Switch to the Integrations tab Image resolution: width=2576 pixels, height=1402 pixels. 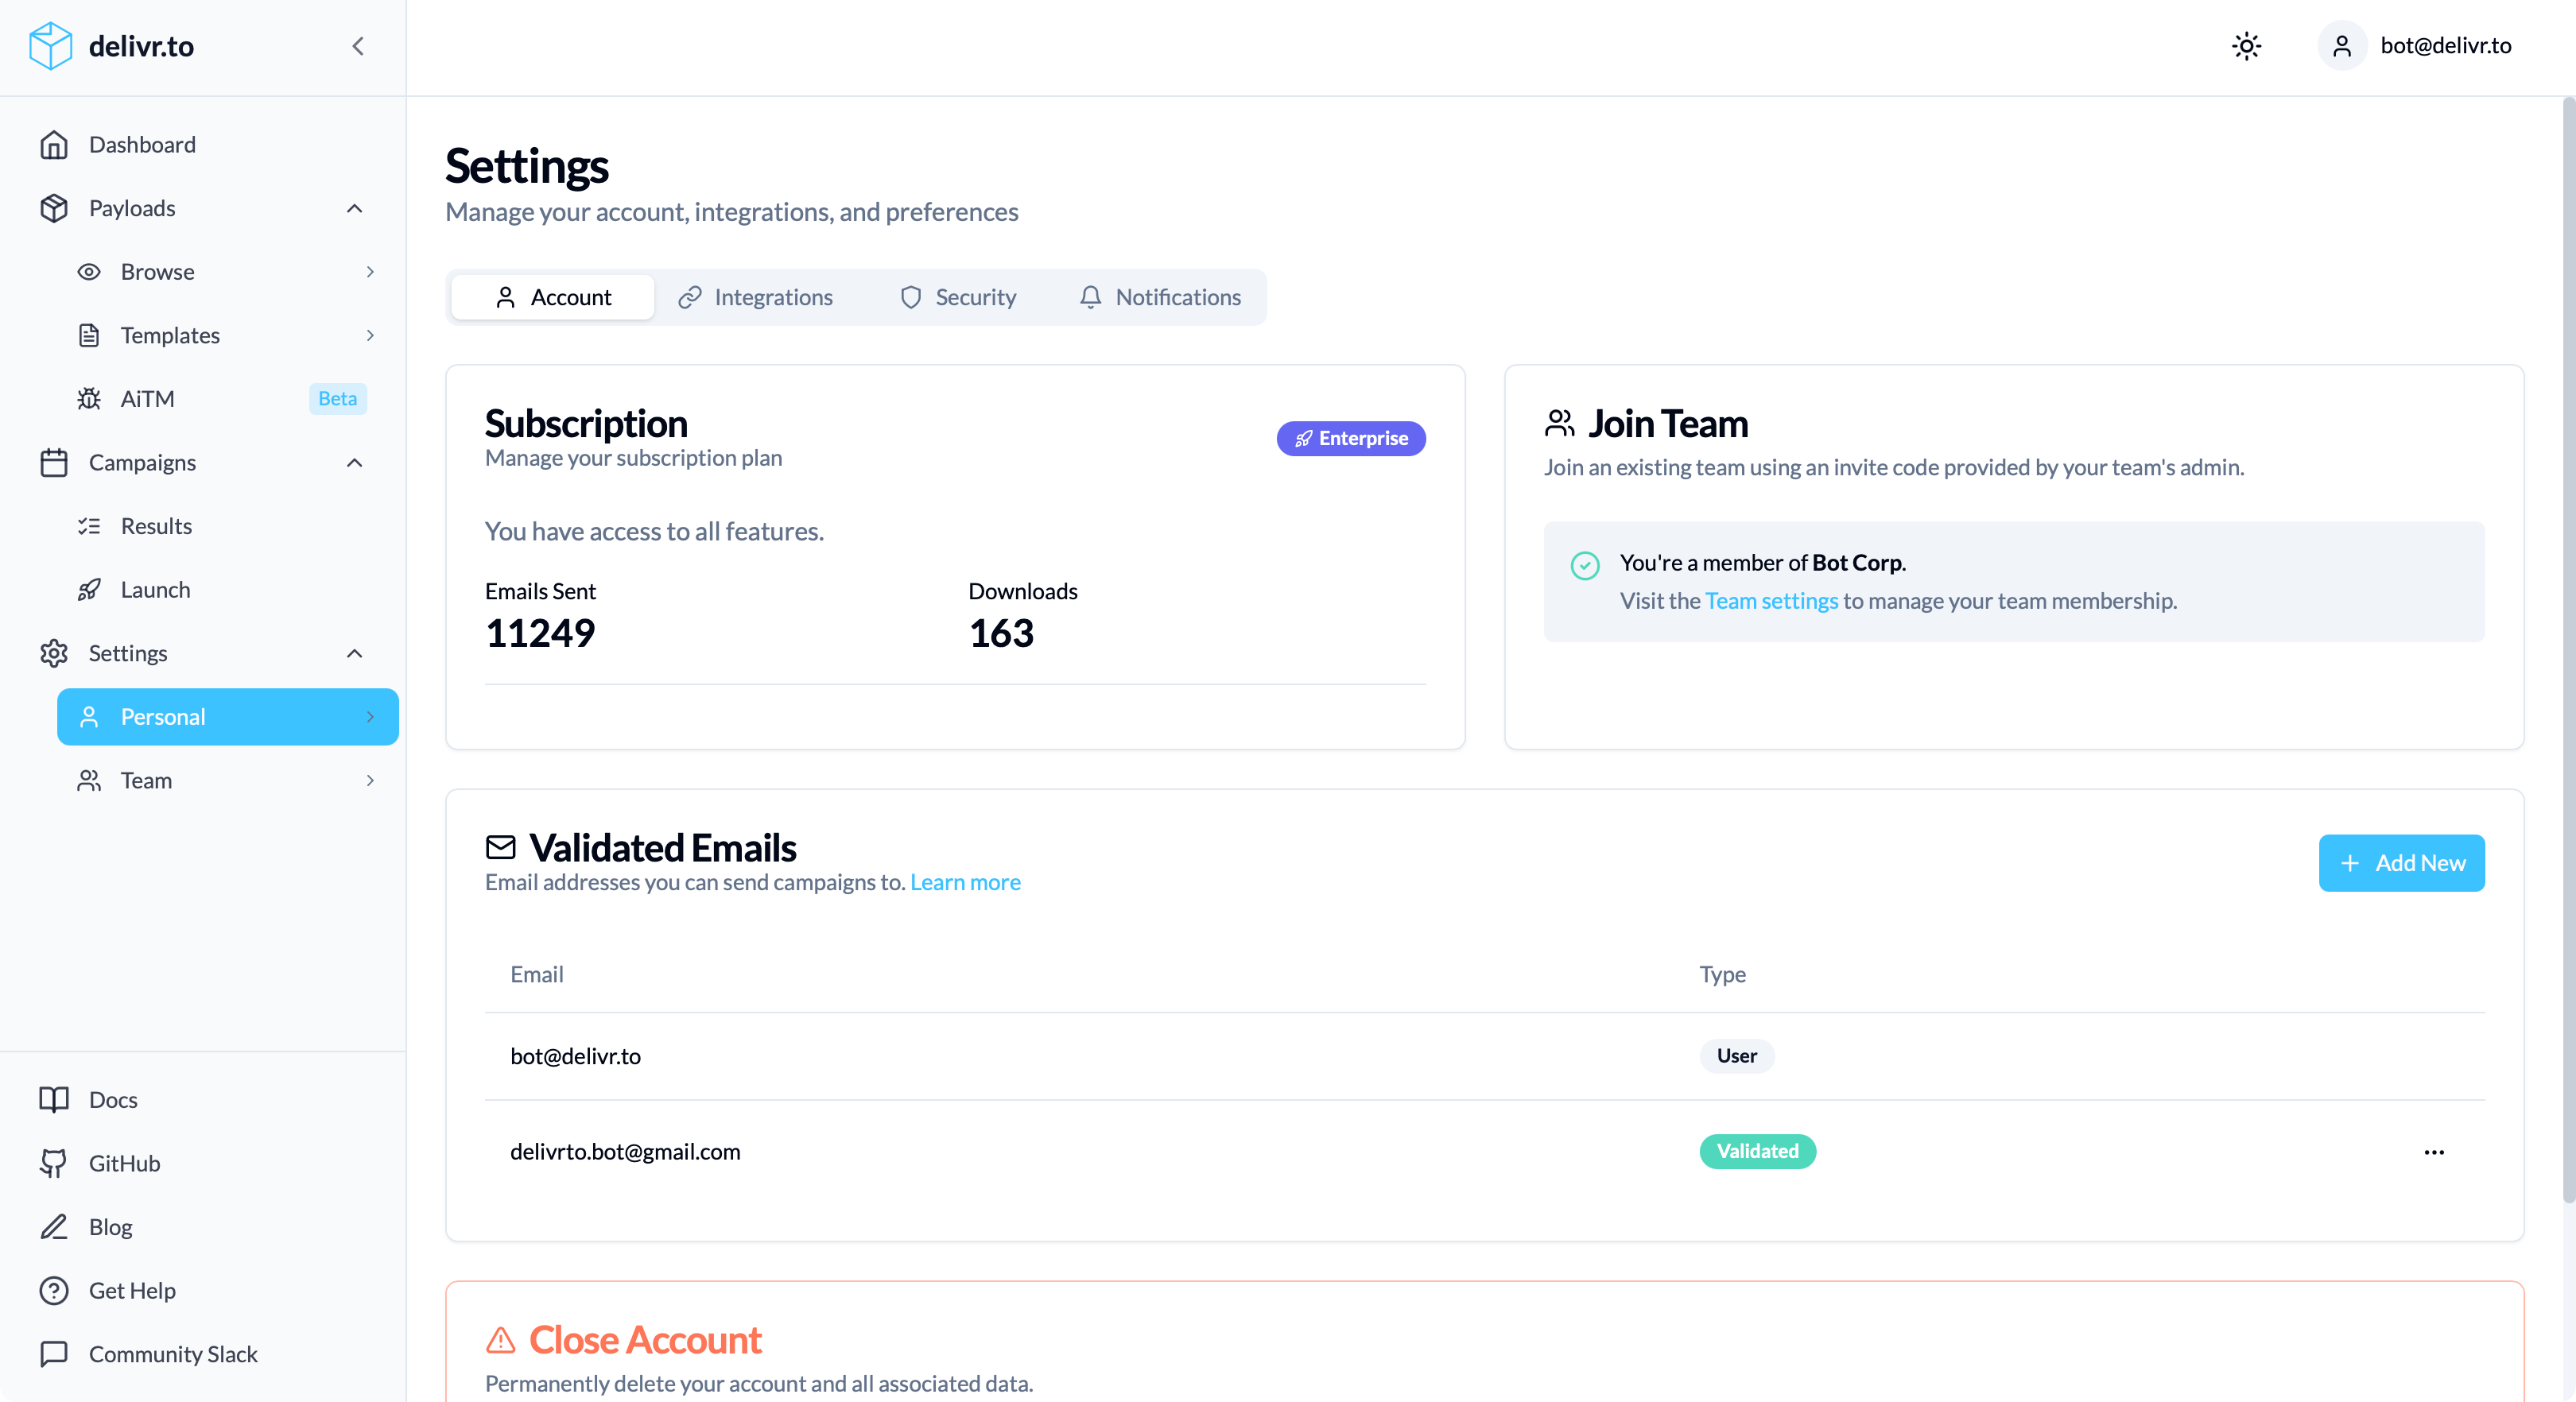[x=755, y=297]
